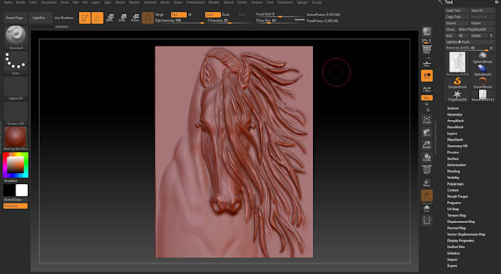The width and height of the screenshot is (501, 274).
Task: Open the Brush menu
Action: click(x=21, y=2)
